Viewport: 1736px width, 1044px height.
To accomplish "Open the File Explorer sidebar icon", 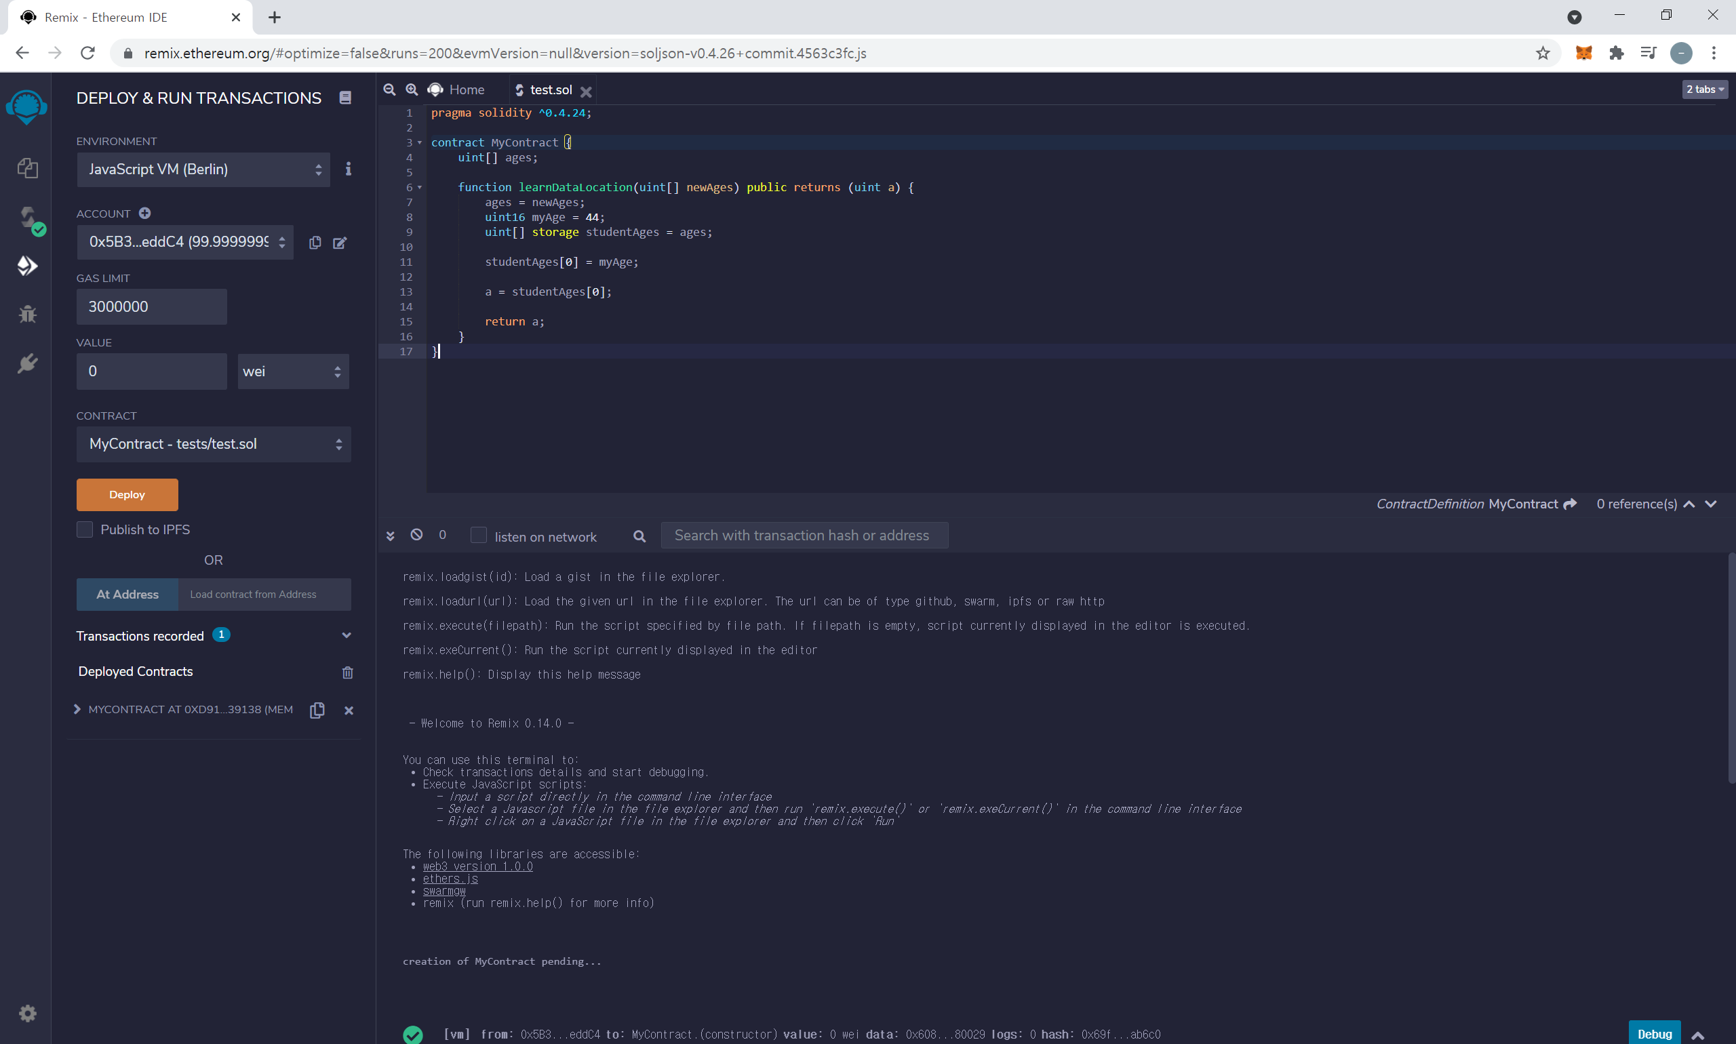I will (x=27, y=168).
